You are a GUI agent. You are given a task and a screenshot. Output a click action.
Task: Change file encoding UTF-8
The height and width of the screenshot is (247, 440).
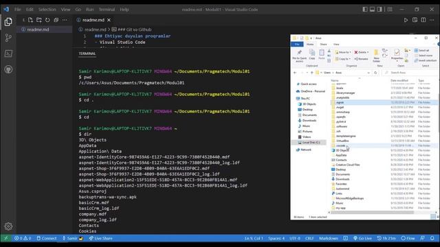pos(295,238)
